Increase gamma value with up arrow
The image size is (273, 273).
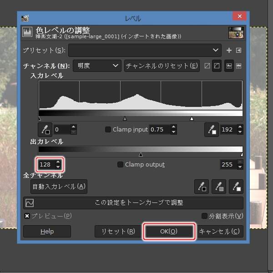click(x=173, y=127)
